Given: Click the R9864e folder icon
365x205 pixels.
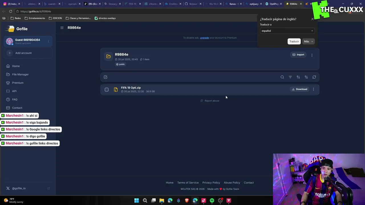Looking at the screenshot, I should point(108,56).
